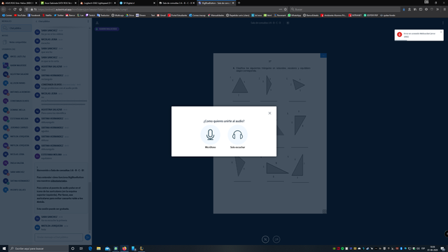Open the INTRANET bookmark
This screenshot has width=448, height=252.
[x=355, y=15]
